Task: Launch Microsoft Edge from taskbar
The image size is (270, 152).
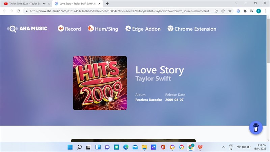Action: tap(126, 147)
